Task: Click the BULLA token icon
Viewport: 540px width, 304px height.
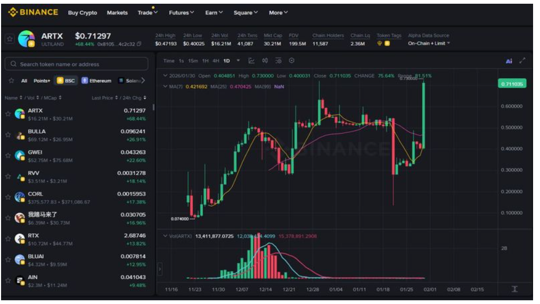Action: pos(20,135)
